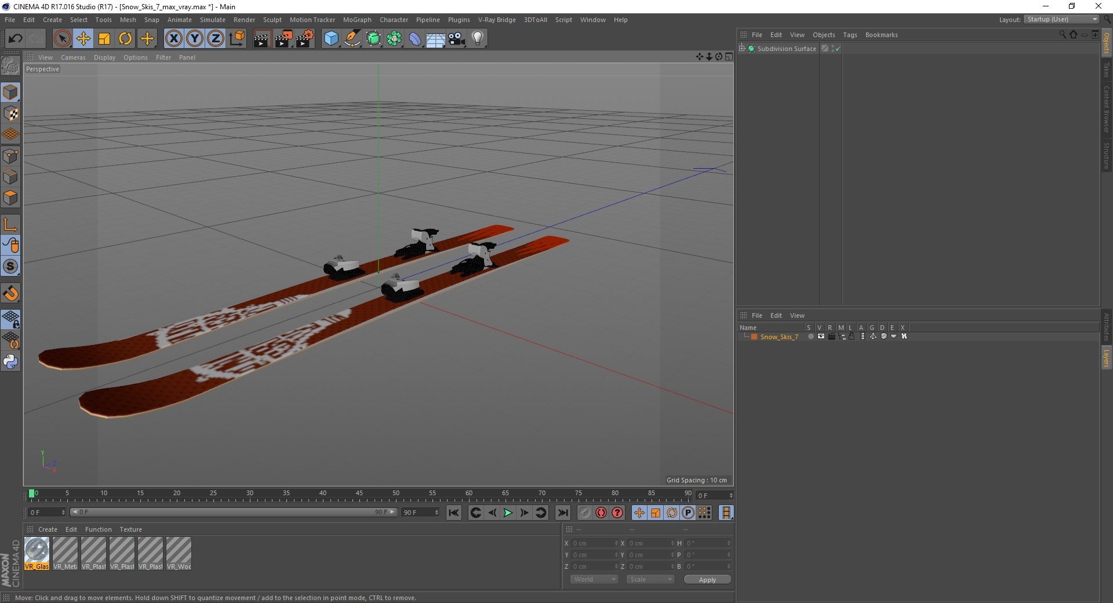Image resolution: width=1113 pixels, height=603 pixels.
Task: Open the Scale mode dropdown
Action: click(x=650, y=579)
